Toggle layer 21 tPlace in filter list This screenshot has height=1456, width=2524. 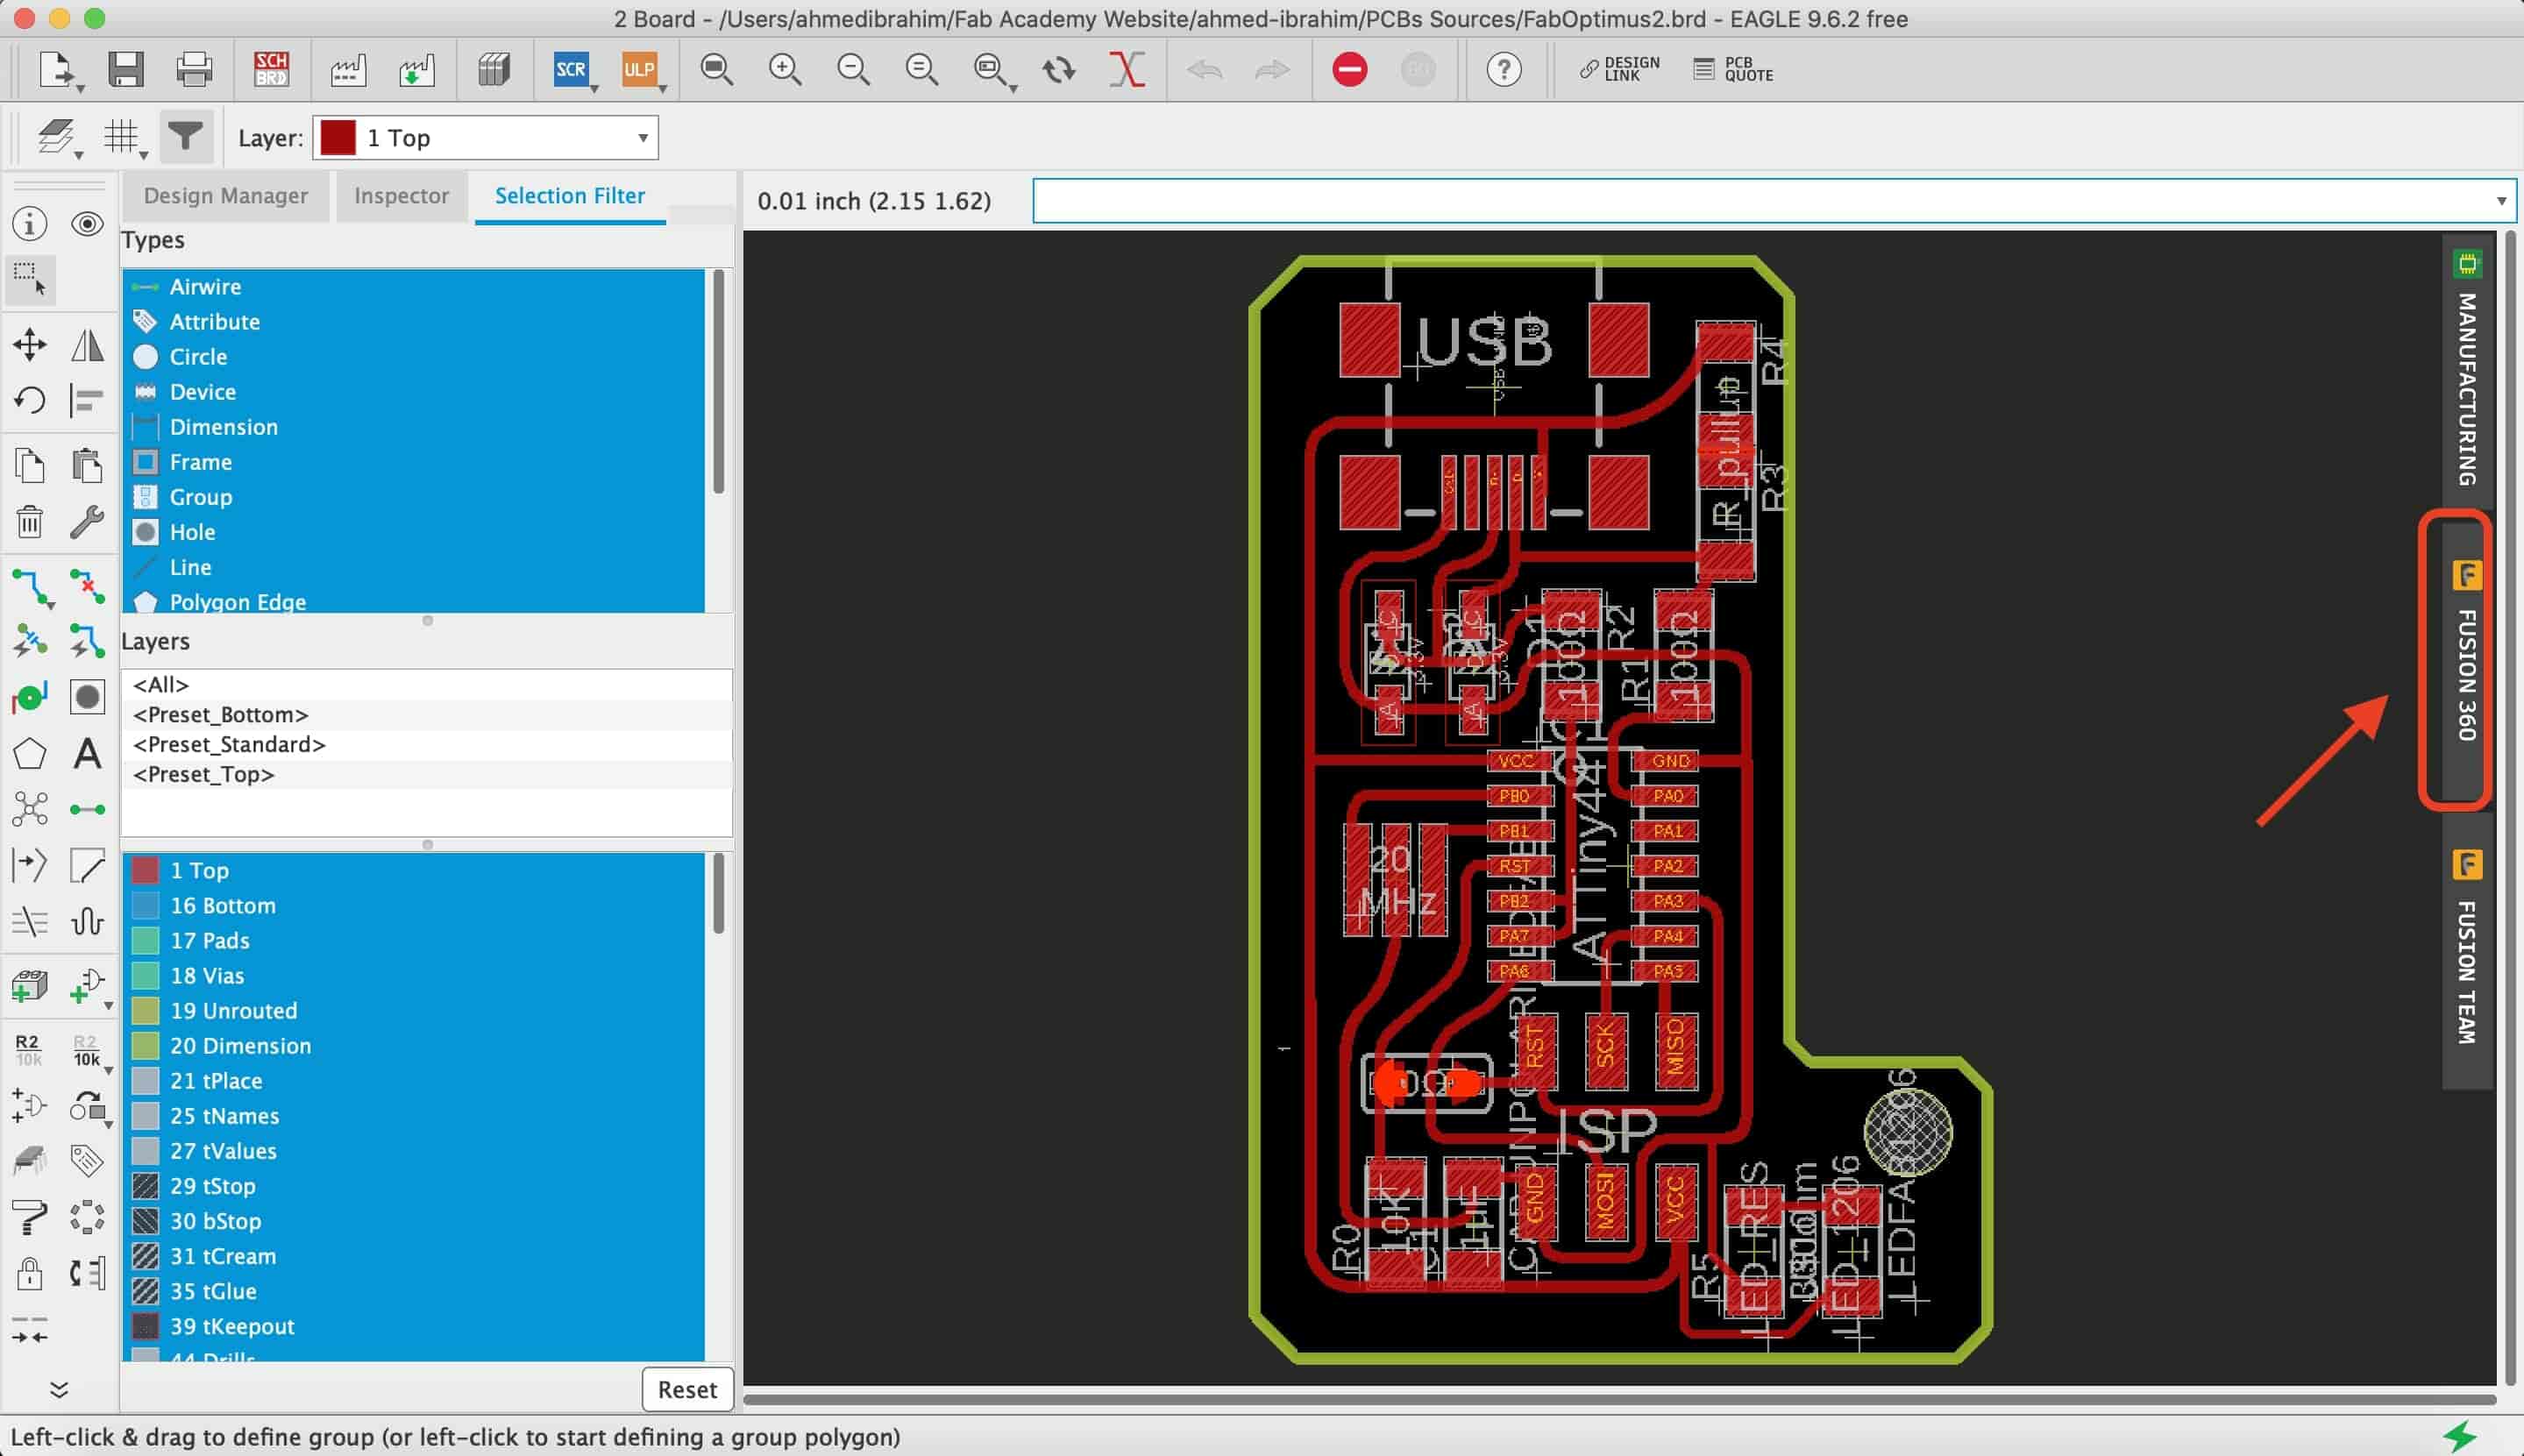[413, 1080]
